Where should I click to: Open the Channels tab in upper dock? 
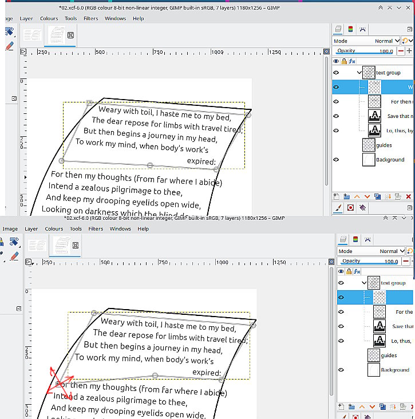350,29
